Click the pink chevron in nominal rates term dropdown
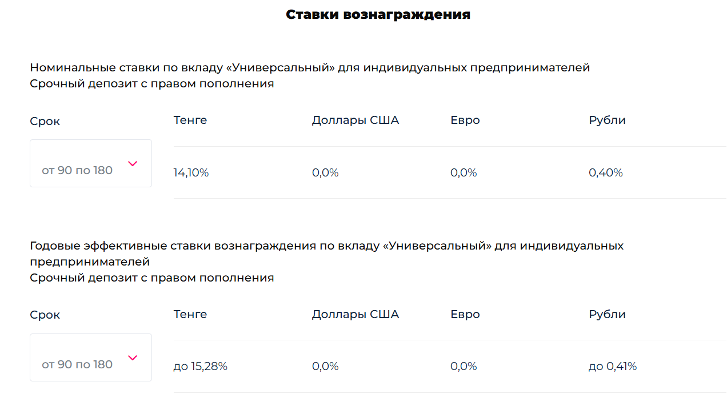This screenshot has height=406, width=727. 133,164
